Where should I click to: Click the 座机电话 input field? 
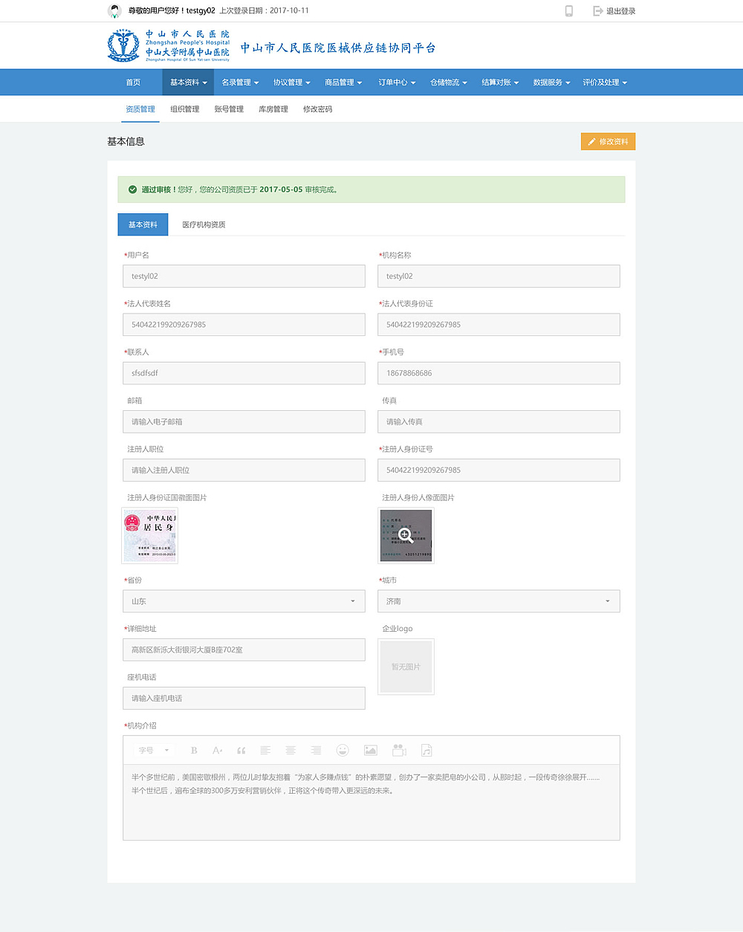244,698
